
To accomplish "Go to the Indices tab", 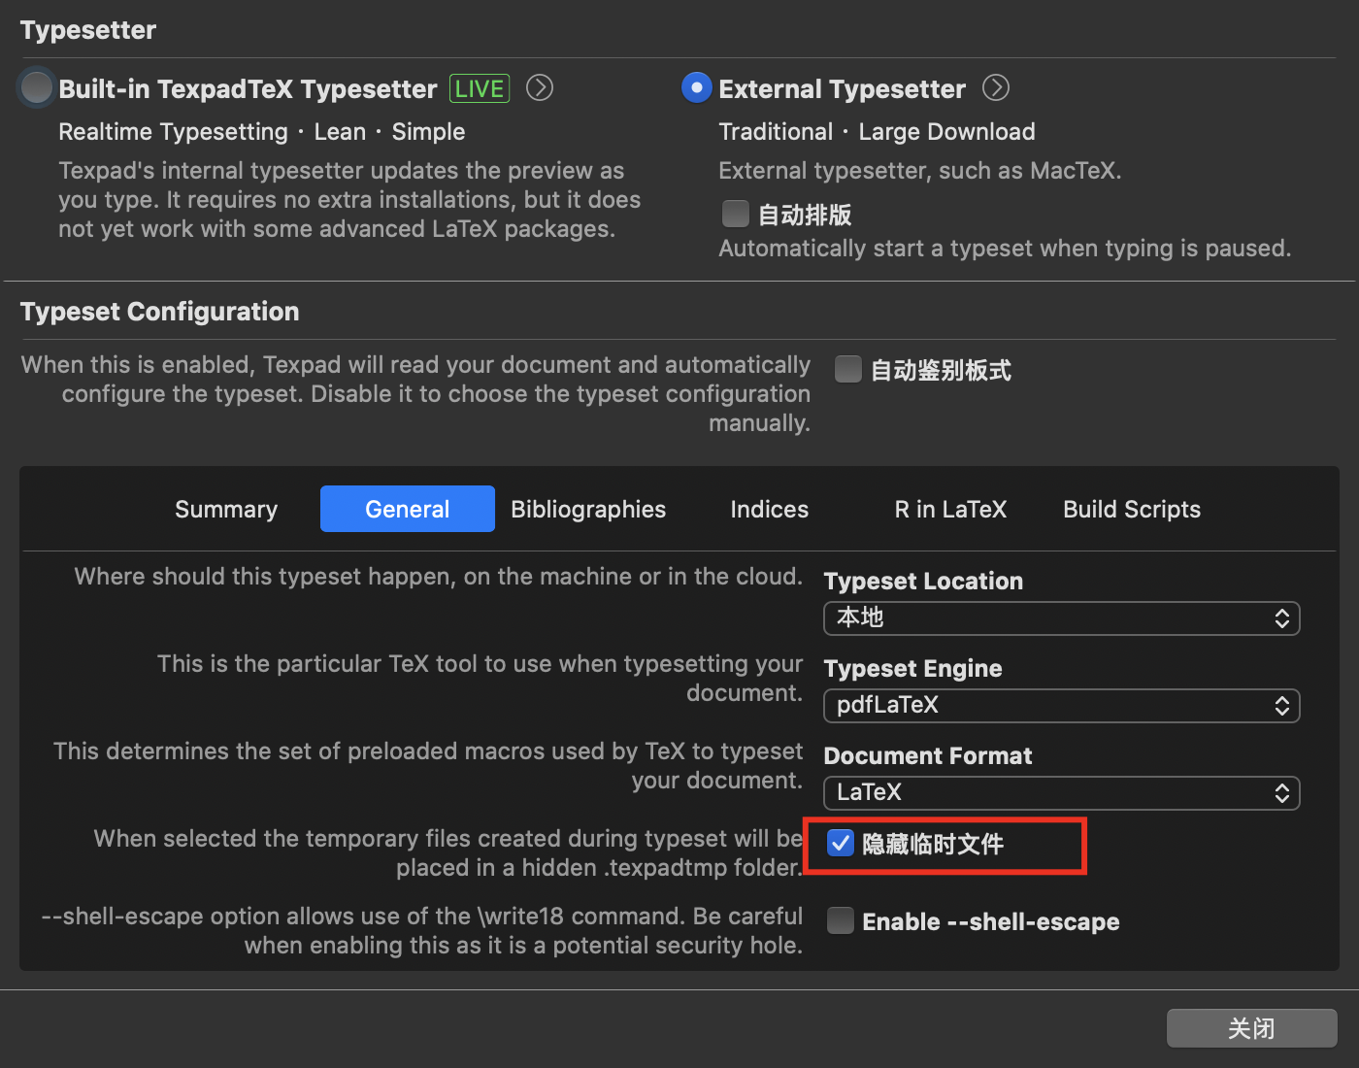I will [769, 510].
